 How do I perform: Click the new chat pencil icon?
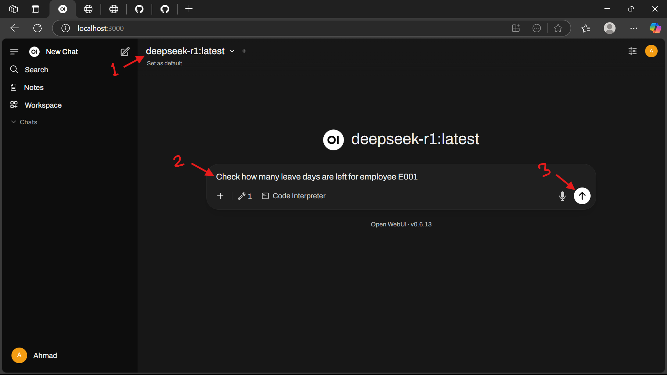125,52
